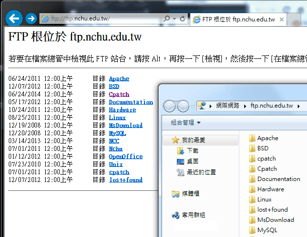This screenshot has height=237, width=307.
Task: Click ftp.nchu.edu.tw in Explorer breadcrumb
Action: point(271,106)
